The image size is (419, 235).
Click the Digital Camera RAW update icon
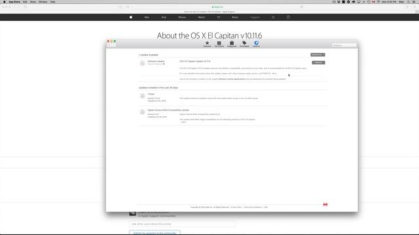click(x=143, y=112)
